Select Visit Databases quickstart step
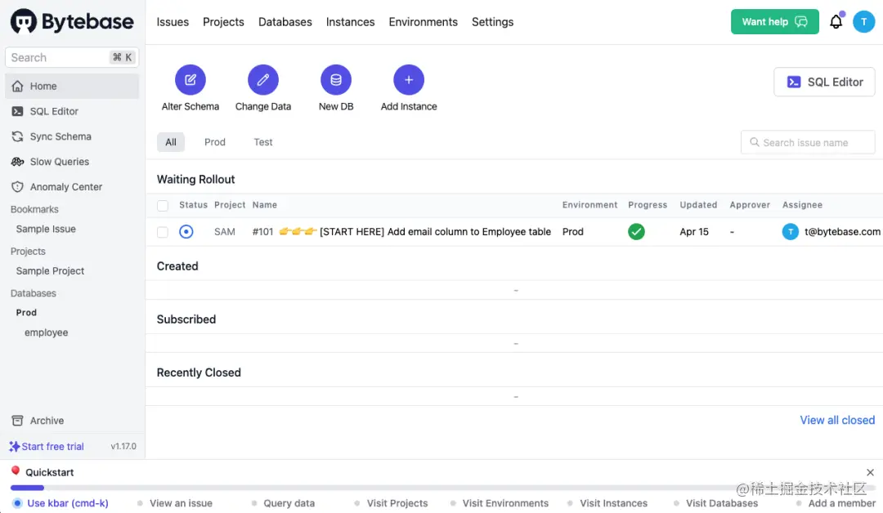Screen dimensions: 883x513 715,503
